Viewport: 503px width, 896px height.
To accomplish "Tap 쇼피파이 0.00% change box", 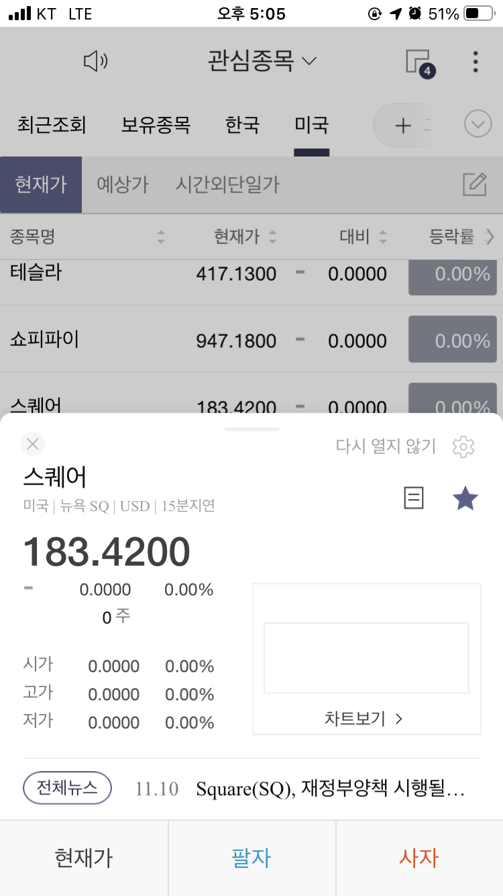I will click(x=453, y=341).
